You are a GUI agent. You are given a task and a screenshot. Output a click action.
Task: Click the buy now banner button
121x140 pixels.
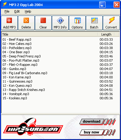[97, 132]
